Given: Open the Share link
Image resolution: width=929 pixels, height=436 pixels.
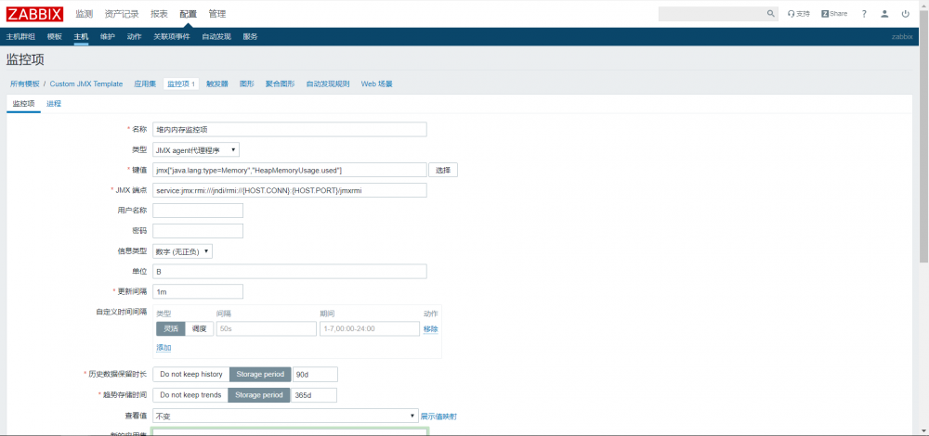Looking at the screenshot, I should 834,14.
